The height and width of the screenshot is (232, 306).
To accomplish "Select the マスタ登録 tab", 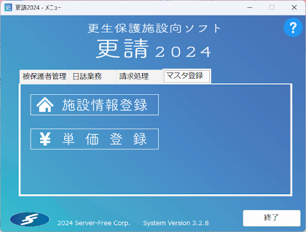I will pos(186,76).
